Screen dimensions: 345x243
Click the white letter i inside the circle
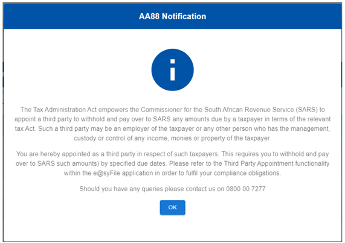(173, 70)
